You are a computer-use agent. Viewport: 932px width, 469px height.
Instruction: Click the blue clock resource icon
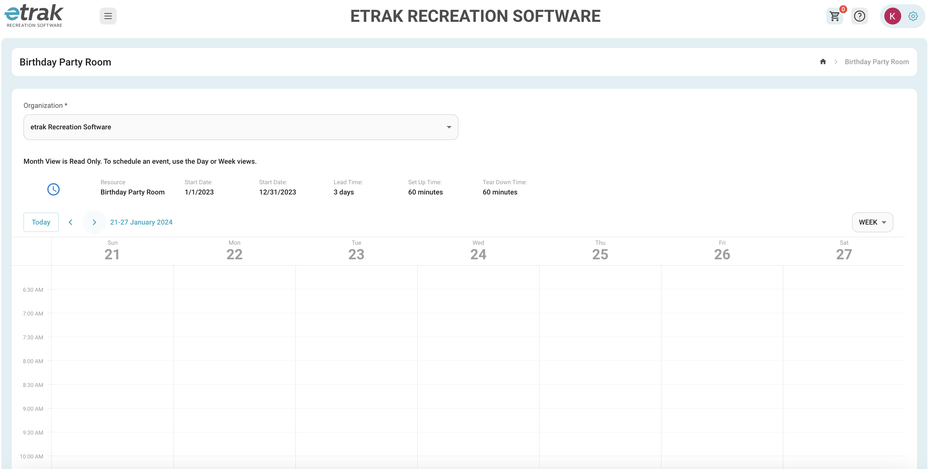point(53,189)
